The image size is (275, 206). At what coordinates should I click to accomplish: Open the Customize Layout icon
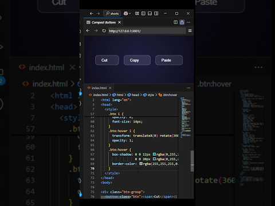click(137, 13)
